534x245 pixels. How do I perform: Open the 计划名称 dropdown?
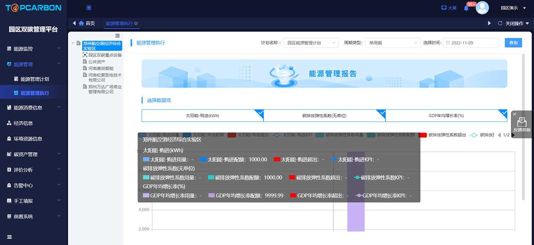pos(311,43)
